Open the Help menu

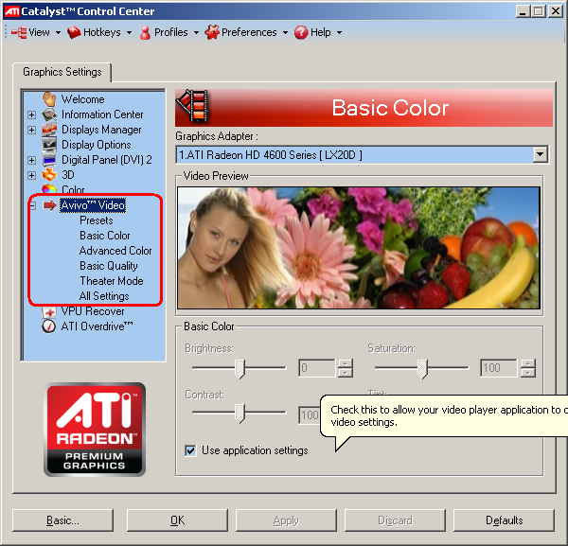[321, 32]
